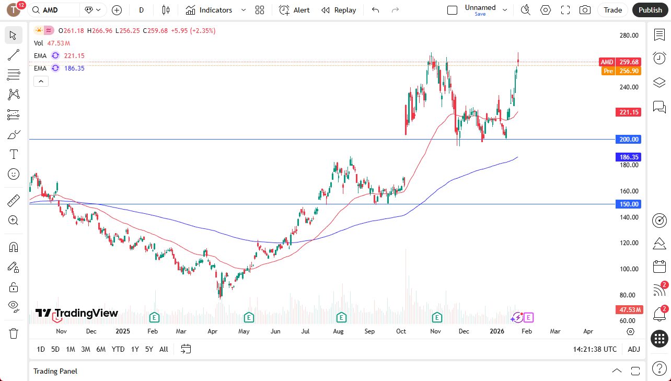
Task: Collapse the indicator legend with chevron
Action: click(x=41, y=81)
